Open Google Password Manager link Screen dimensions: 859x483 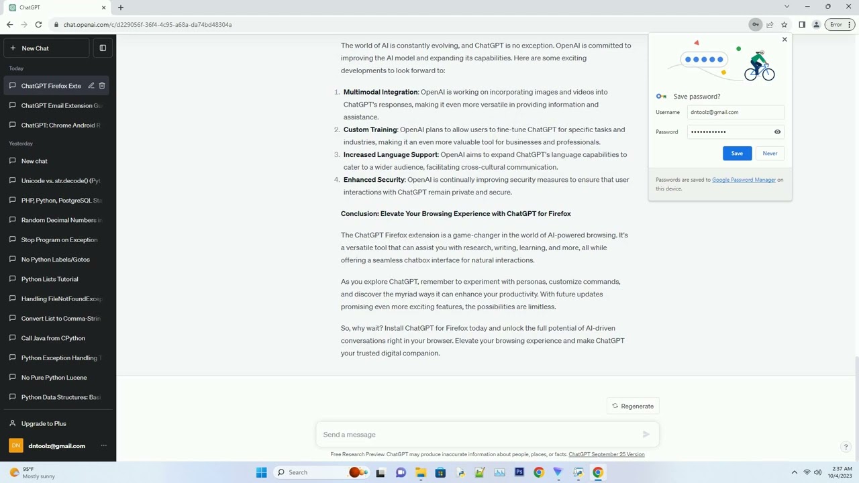coord(744,180)
